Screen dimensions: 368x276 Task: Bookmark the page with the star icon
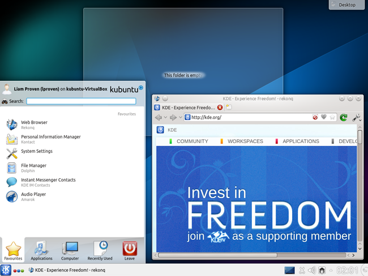(332, 117)
